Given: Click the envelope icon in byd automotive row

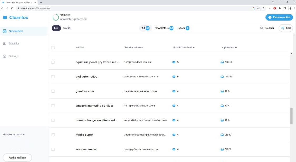Looking at the screenshot, I should (x=174, y=77).
